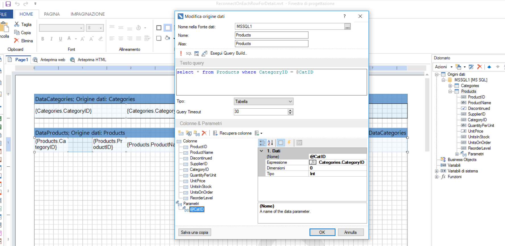The height and width of the screenshot is (246, 505).
Task: Click the Nome input field 'Products'
Action: click(272, 35)
